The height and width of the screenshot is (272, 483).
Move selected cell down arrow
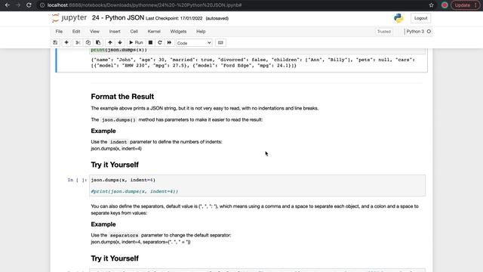click(120, 42)
